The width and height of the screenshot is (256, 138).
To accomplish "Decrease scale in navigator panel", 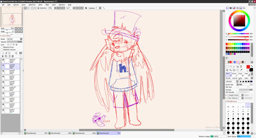I will pyautogui.click(x=16, y=29).
